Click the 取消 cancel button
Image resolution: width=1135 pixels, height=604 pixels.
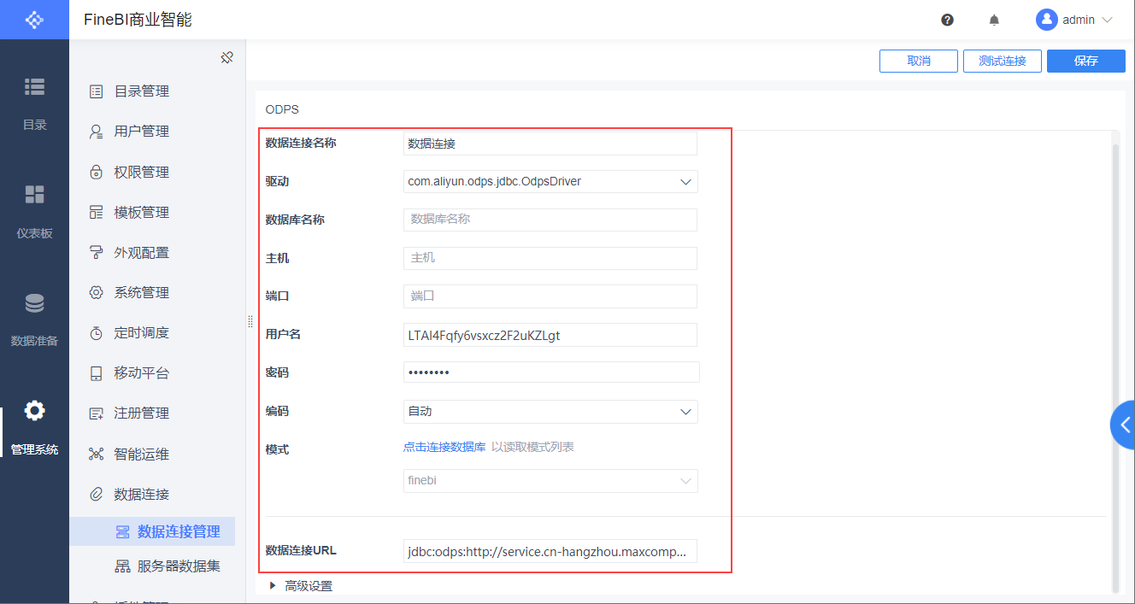tap(918, 61)
